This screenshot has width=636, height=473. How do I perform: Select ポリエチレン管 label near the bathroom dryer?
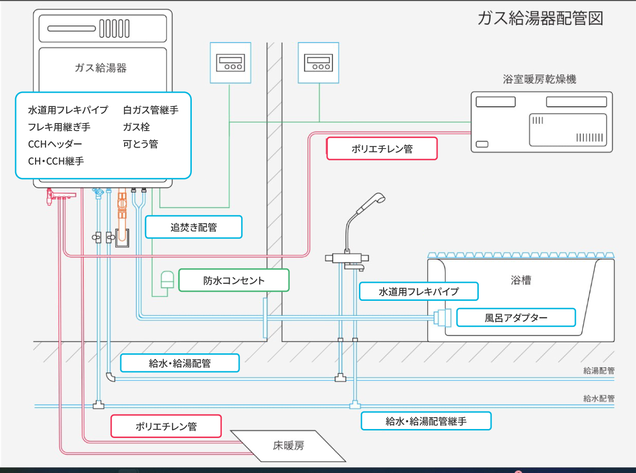[382, 149]
